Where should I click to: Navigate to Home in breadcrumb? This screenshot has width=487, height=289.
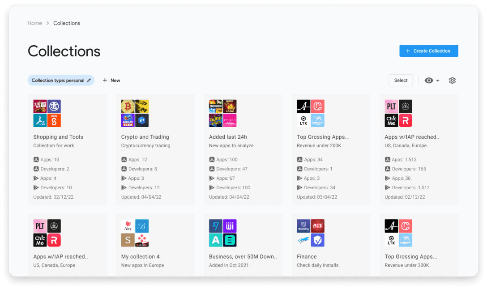pyautogui.click(x=34, y=23)
